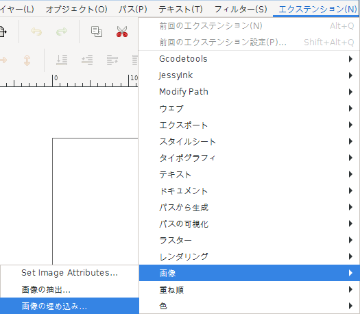Click the undo arrow icon
Viewport: 360px width, 314px height.
36,32
